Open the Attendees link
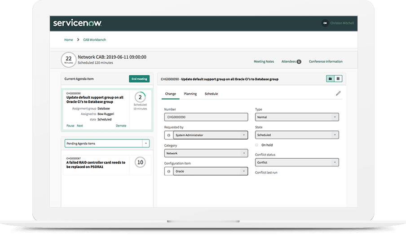Screen dimensions: 406x235 pos(288,61)
